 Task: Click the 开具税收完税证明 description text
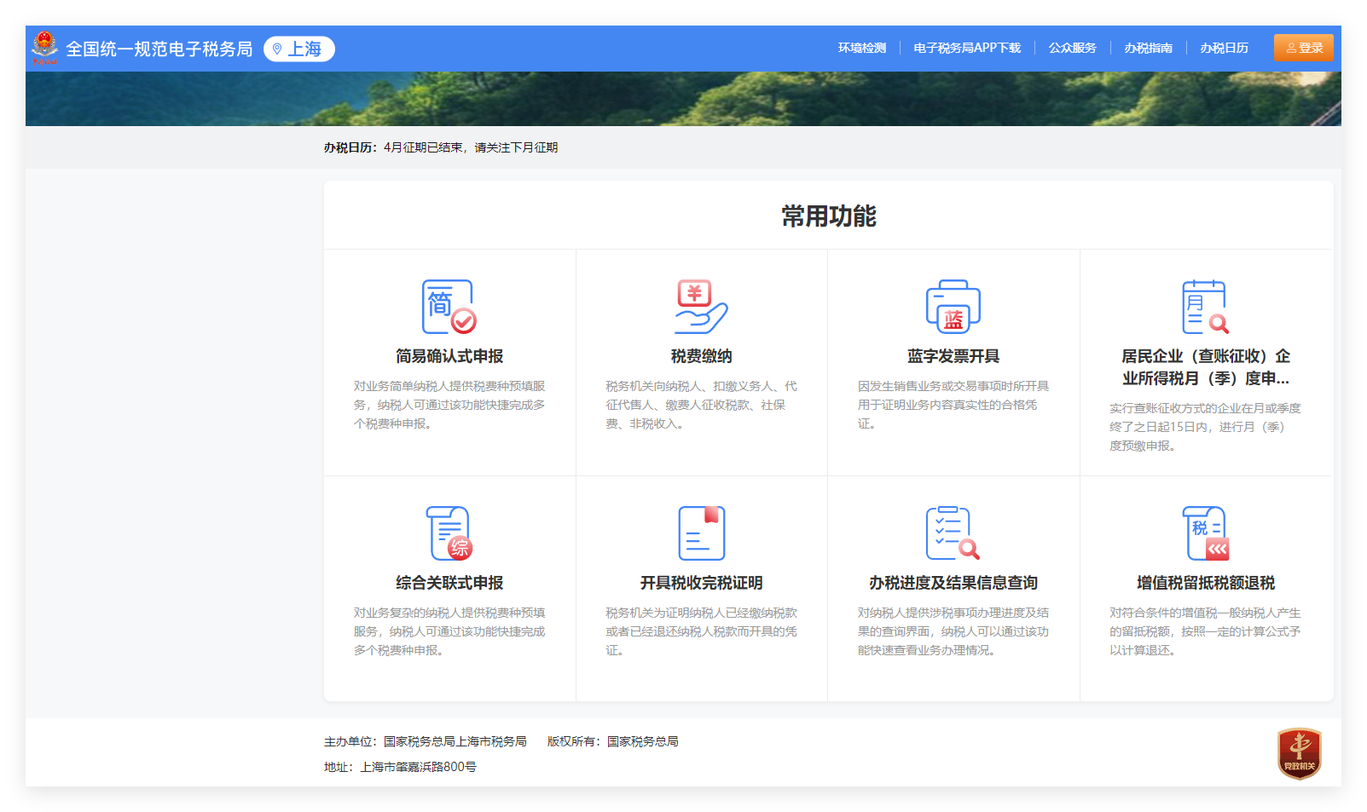701,631
